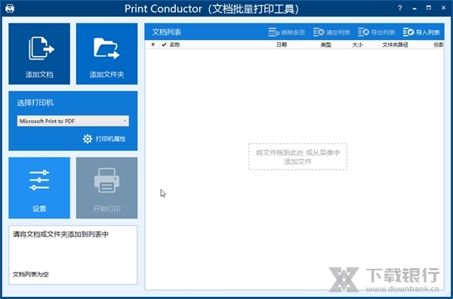Click the message 请将文档或文件夹添加到列表中

point(60,234)
